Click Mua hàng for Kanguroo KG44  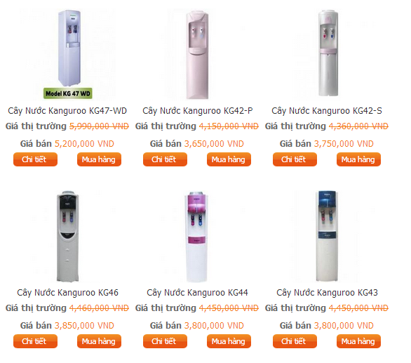tap(229, 341)
